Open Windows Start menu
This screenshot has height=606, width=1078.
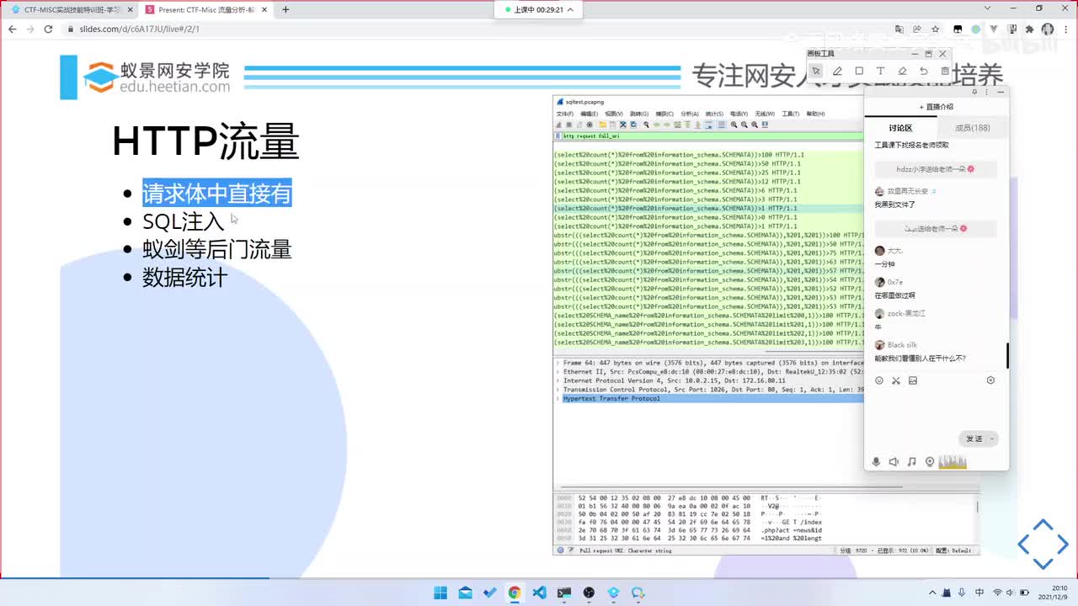coord(440,593)
